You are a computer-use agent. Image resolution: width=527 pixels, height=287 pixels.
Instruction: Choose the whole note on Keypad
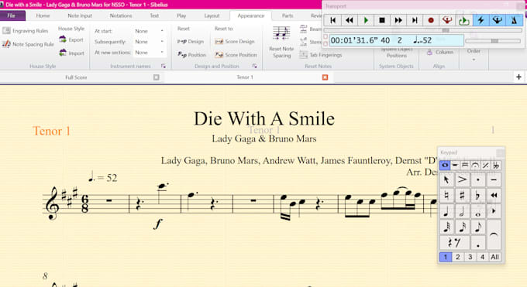478,211
